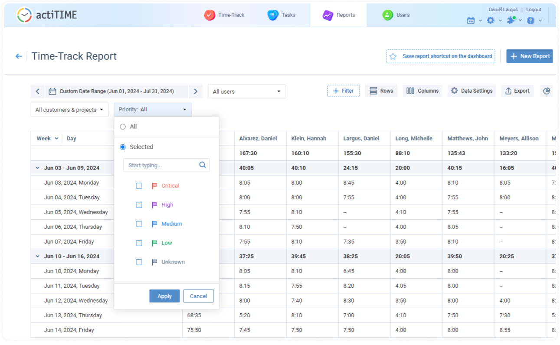The height and width of the screenshot is (345, 560).
Task: Click the New Report button
Action: (530, 56)
